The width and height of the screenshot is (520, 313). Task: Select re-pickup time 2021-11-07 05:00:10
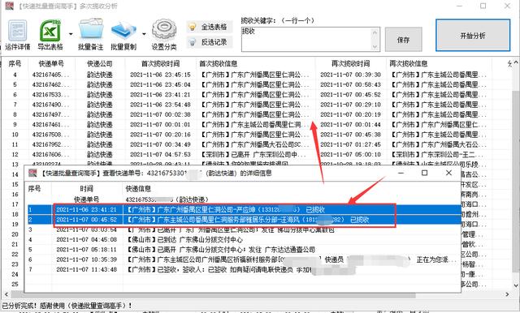(350, 154)
